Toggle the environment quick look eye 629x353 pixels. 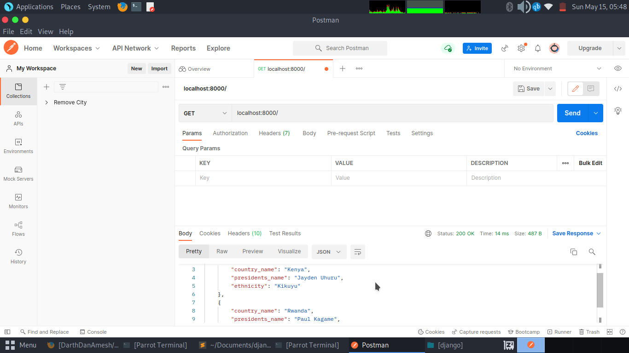coord(617,68)
